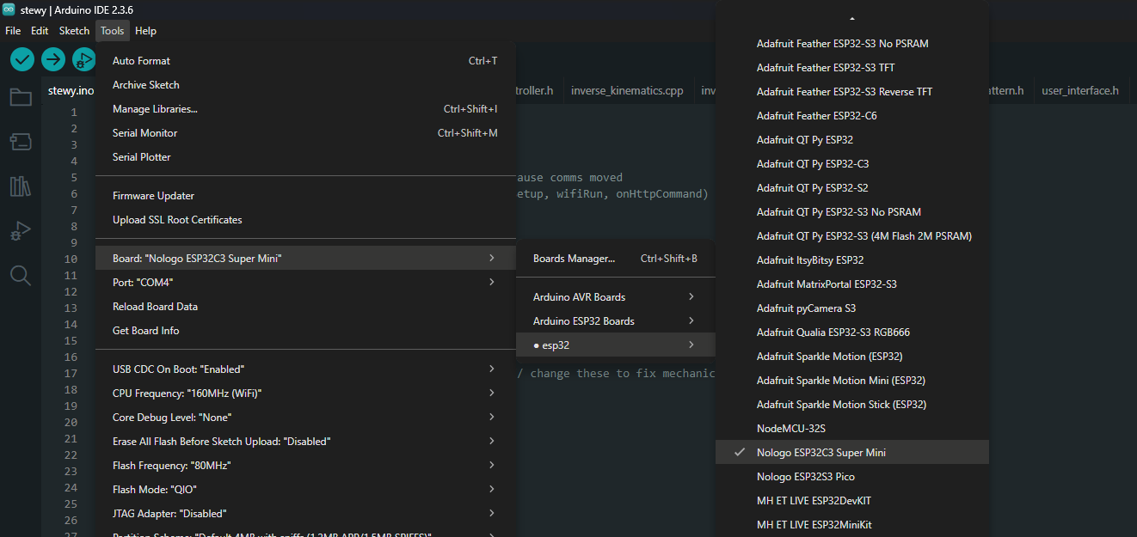Screen dimensions: 1137x537
Task: Open Firmware Updater
Action: point(305,196)
